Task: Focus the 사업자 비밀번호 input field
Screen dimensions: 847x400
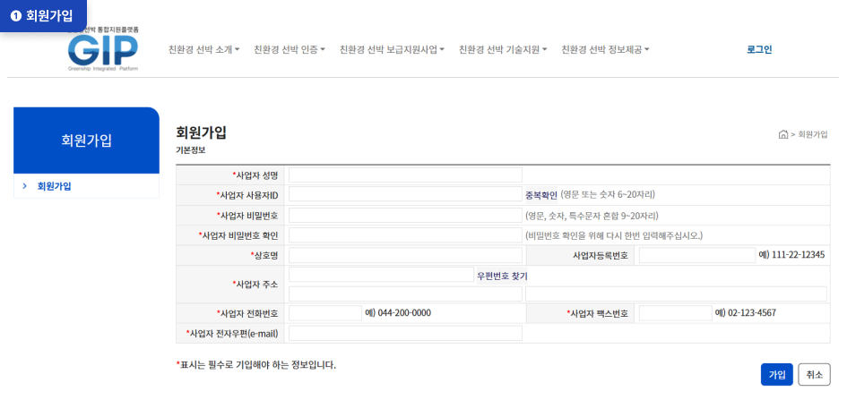Action: point(406,216)
